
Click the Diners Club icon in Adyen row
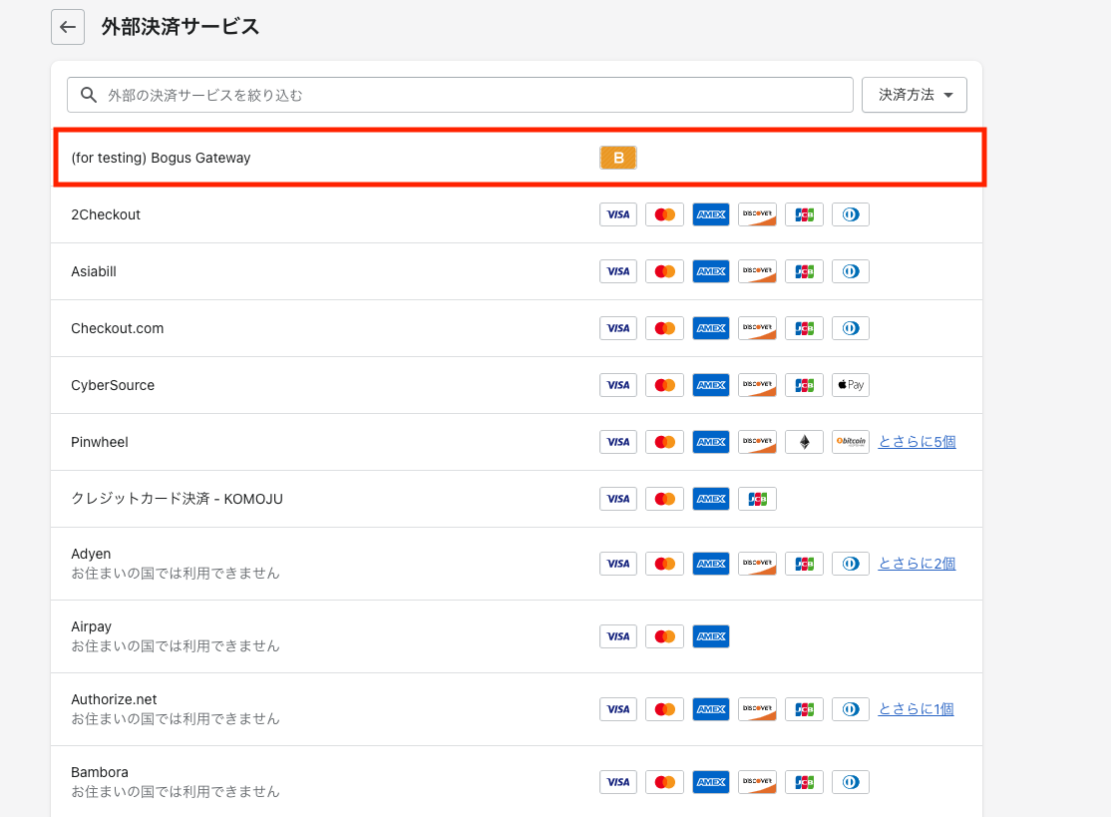tap(851, 564)
